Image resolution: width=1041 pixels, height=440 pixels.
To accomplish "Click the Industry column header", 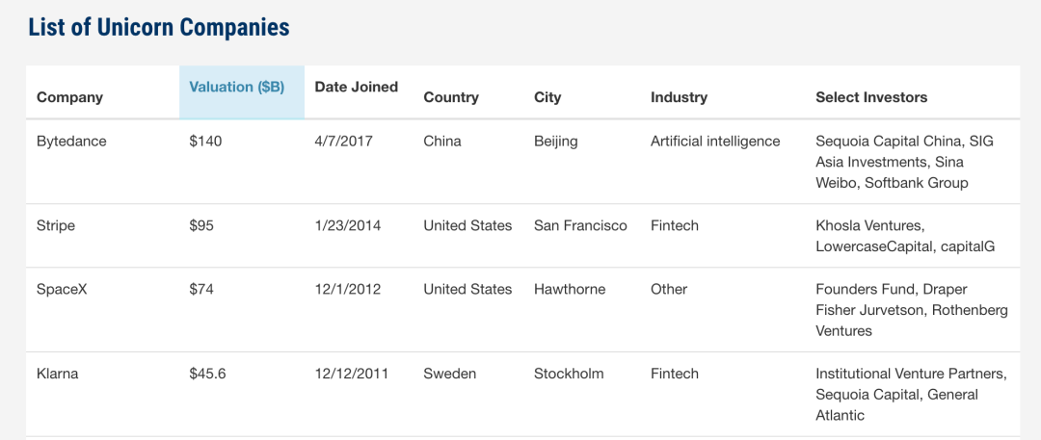I will (x=679, y=97).
